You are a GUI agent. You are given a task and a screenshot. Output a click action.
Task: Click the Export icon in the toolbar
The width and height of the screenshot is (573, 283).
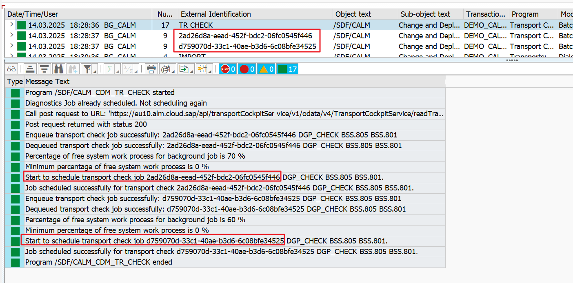[184, 69]
